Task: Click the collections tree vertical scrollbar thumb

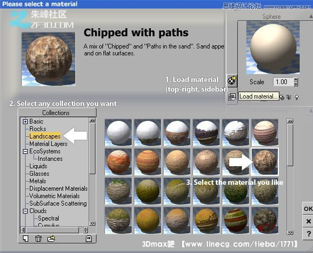Action: point(92,149)
